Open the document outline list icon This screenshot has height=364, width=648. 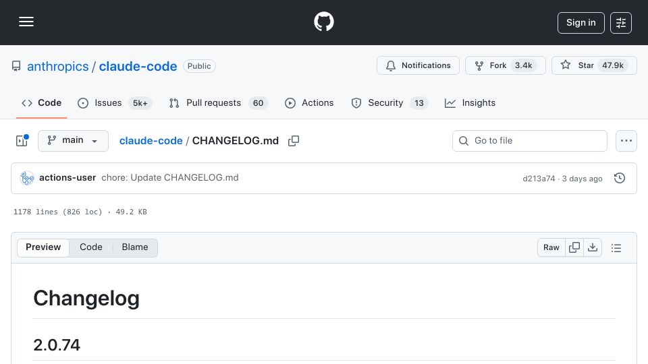coord(616,247)
